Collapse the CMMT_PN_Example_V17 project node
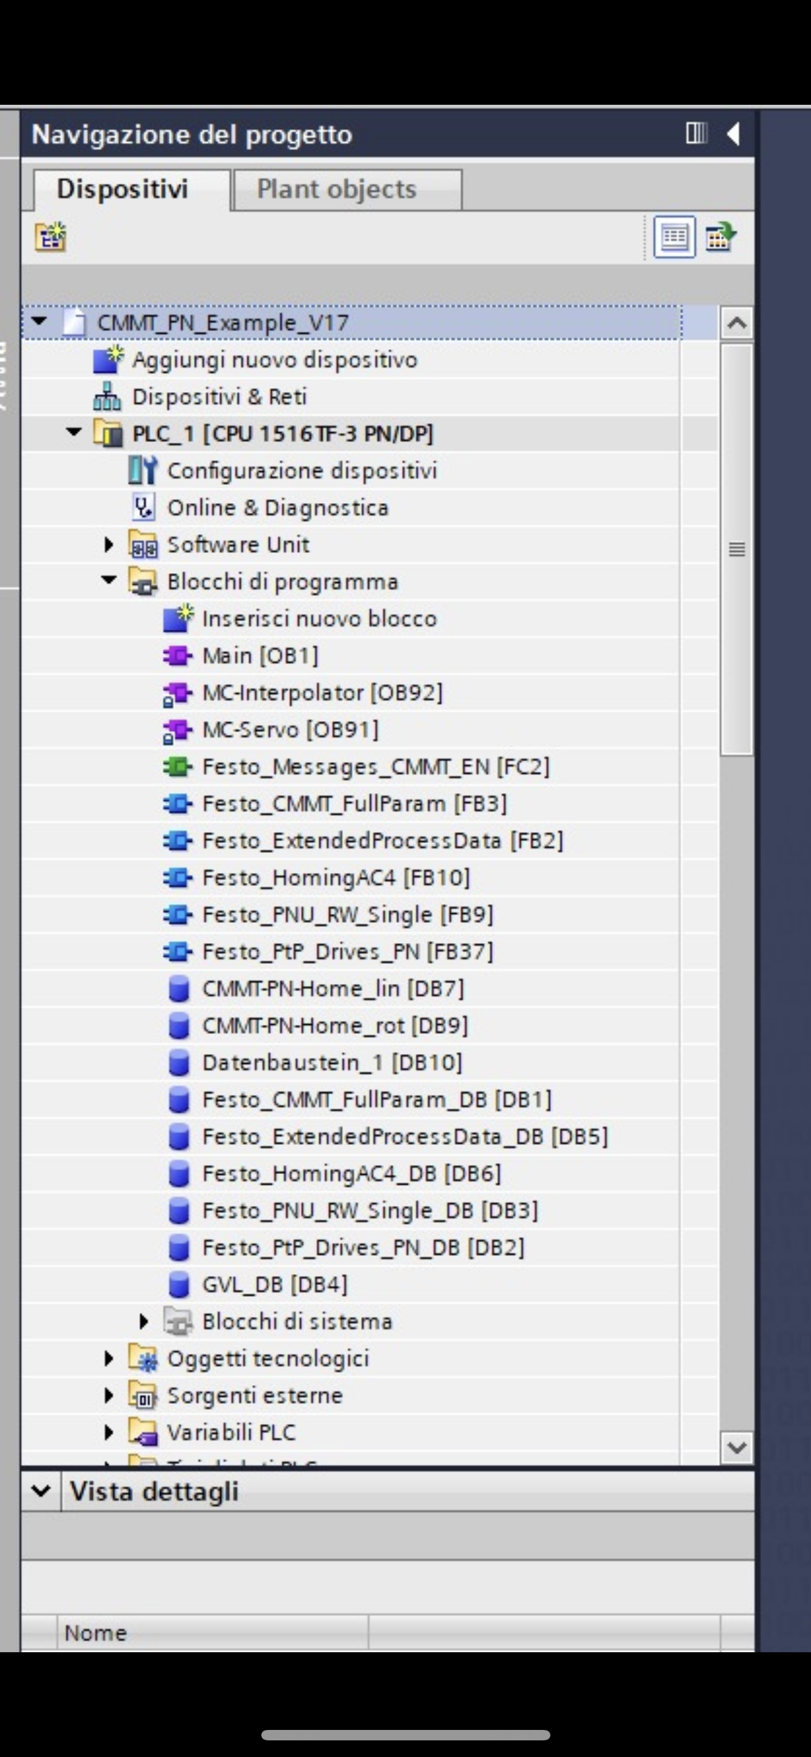Viewport: 811px width, 1757px height. (x=40, y=322)
